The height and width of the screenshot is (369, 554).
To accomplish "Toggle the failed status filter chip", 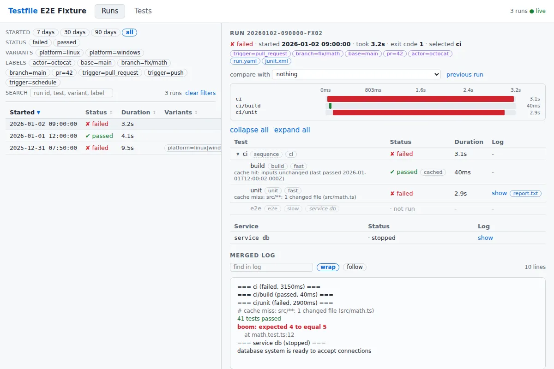I will (40, 42).
